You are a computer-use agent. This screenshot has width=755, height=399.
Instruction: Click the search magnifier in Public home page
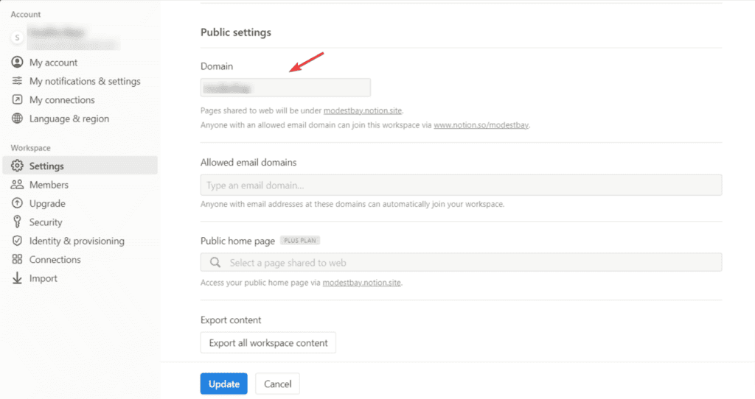coord(215,263)
